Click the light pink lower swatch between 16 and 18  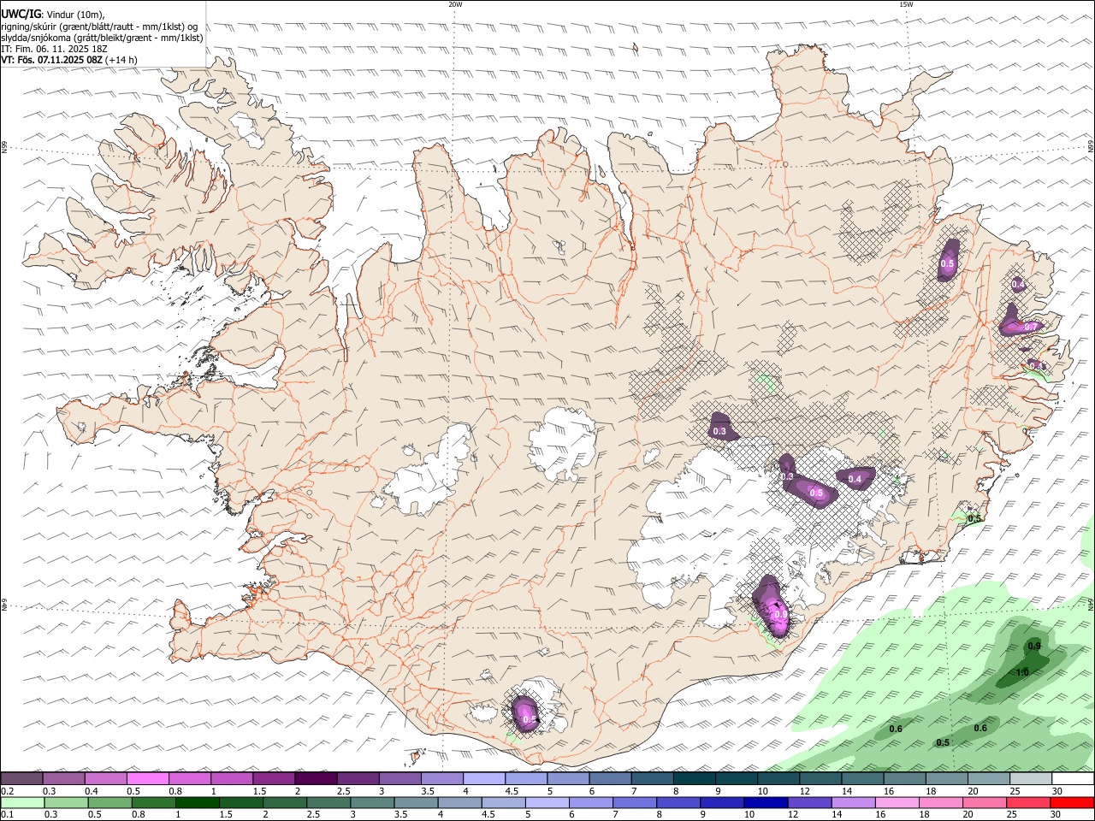coord(897,802)
